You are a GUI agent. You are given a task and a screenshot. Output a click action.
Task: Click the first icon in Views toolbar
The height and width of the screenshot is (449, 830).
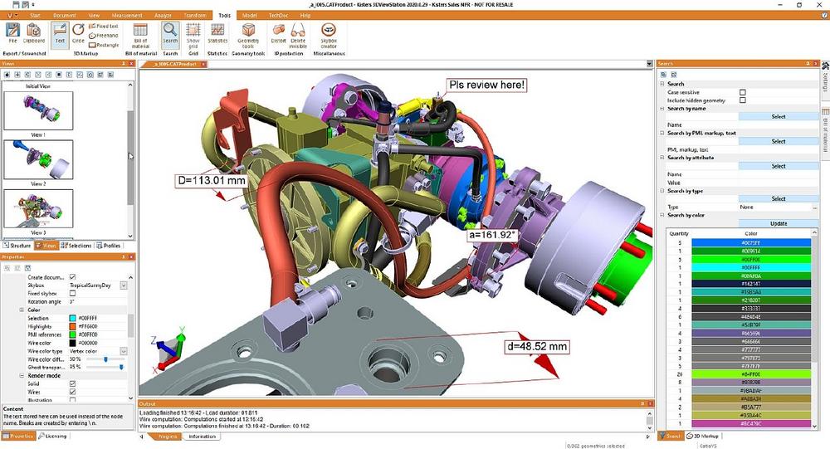[7, 75]
